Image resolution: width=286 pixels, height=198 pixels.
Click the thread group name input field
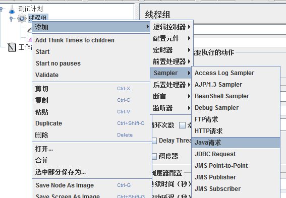tap(240, 29)
